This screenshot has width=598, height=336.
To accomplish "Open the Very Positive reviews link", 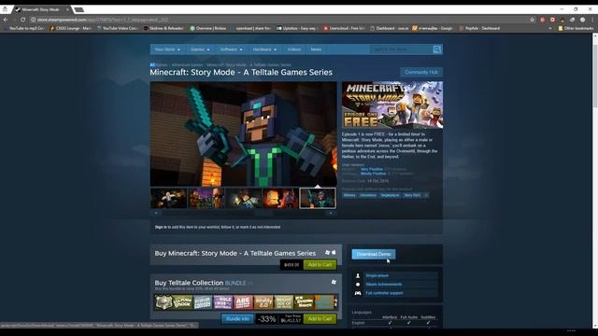I will pyautogui.click(x=372, y=169).
